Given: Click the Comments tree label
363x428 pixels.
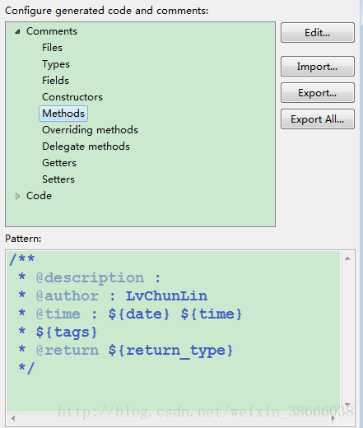Looking at the screenshot, I should click(52, 31).
